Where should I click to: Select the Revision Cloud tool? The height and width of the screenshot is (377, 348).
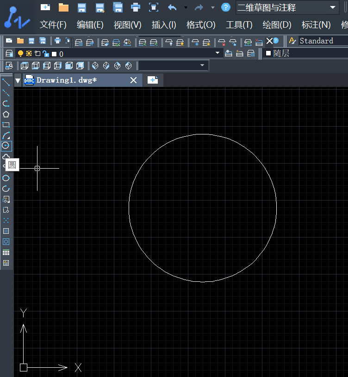point(6,157)
